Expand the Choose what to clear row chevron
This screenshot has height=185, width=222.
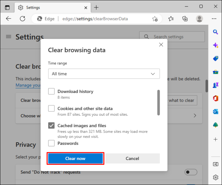point(195,115)
